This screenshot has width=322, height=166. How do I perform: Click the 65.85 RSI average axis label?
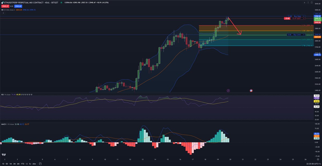coord(317,101)
